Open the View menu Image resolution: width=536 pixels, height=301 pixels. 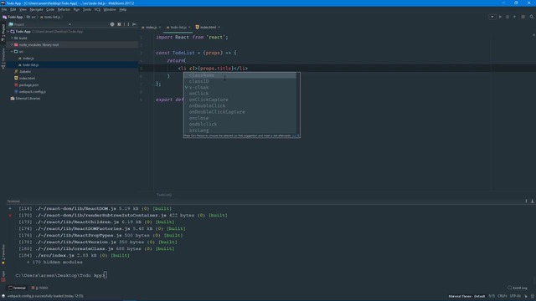(23, 9)
